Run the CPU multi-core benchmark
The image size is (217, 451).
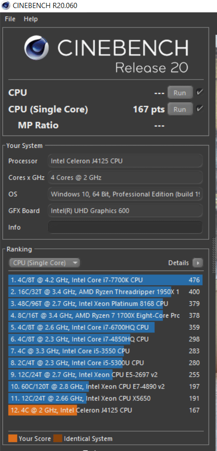[x=180, y=93]
